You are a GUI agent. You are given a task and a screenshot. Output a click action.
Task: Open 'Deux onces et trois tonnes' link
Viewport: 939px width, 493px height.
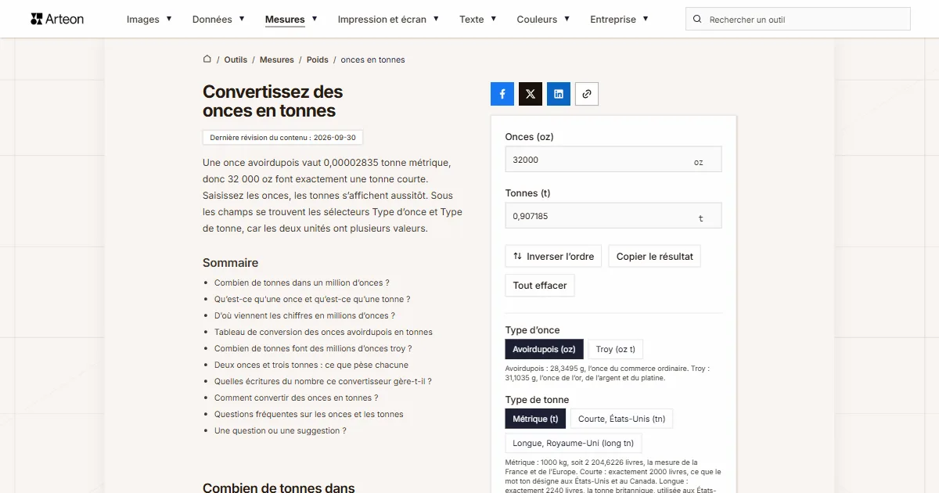[311, 365]
